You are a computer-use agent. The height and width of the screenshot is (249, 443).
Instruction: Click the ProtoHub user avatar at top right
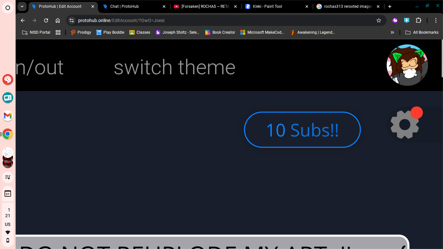pyautogui.click(x=407, y=65)
